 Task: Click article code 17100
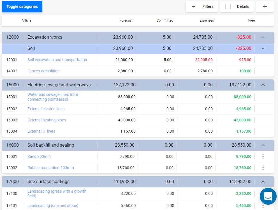12,193
